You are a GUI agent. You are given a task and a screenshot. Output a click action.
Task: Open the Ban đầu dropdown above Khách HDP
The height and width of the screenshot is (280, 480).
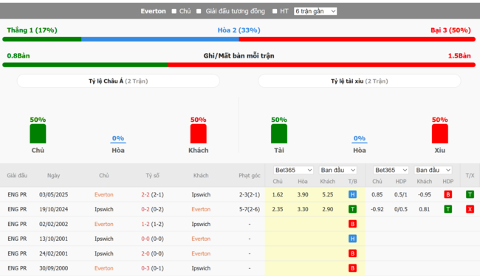click(x=433, y=170)
